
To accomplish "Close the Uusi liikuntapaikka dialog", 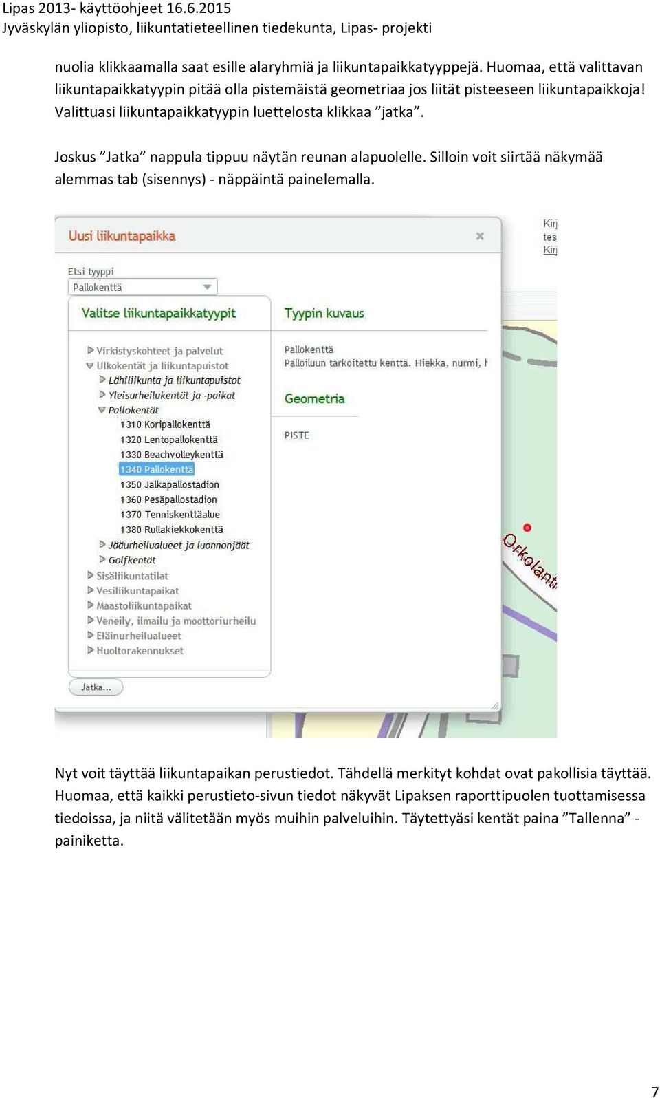I will coord(480,236).
